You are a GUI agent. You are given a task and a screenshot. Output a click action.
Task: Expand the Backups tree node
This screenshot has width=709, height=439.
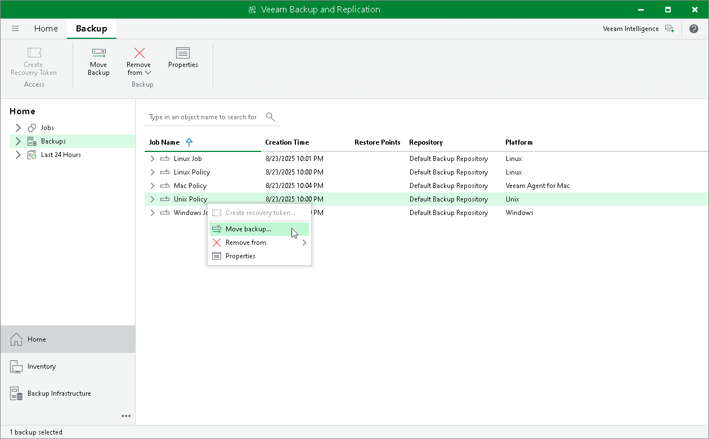tap(18, 141)
